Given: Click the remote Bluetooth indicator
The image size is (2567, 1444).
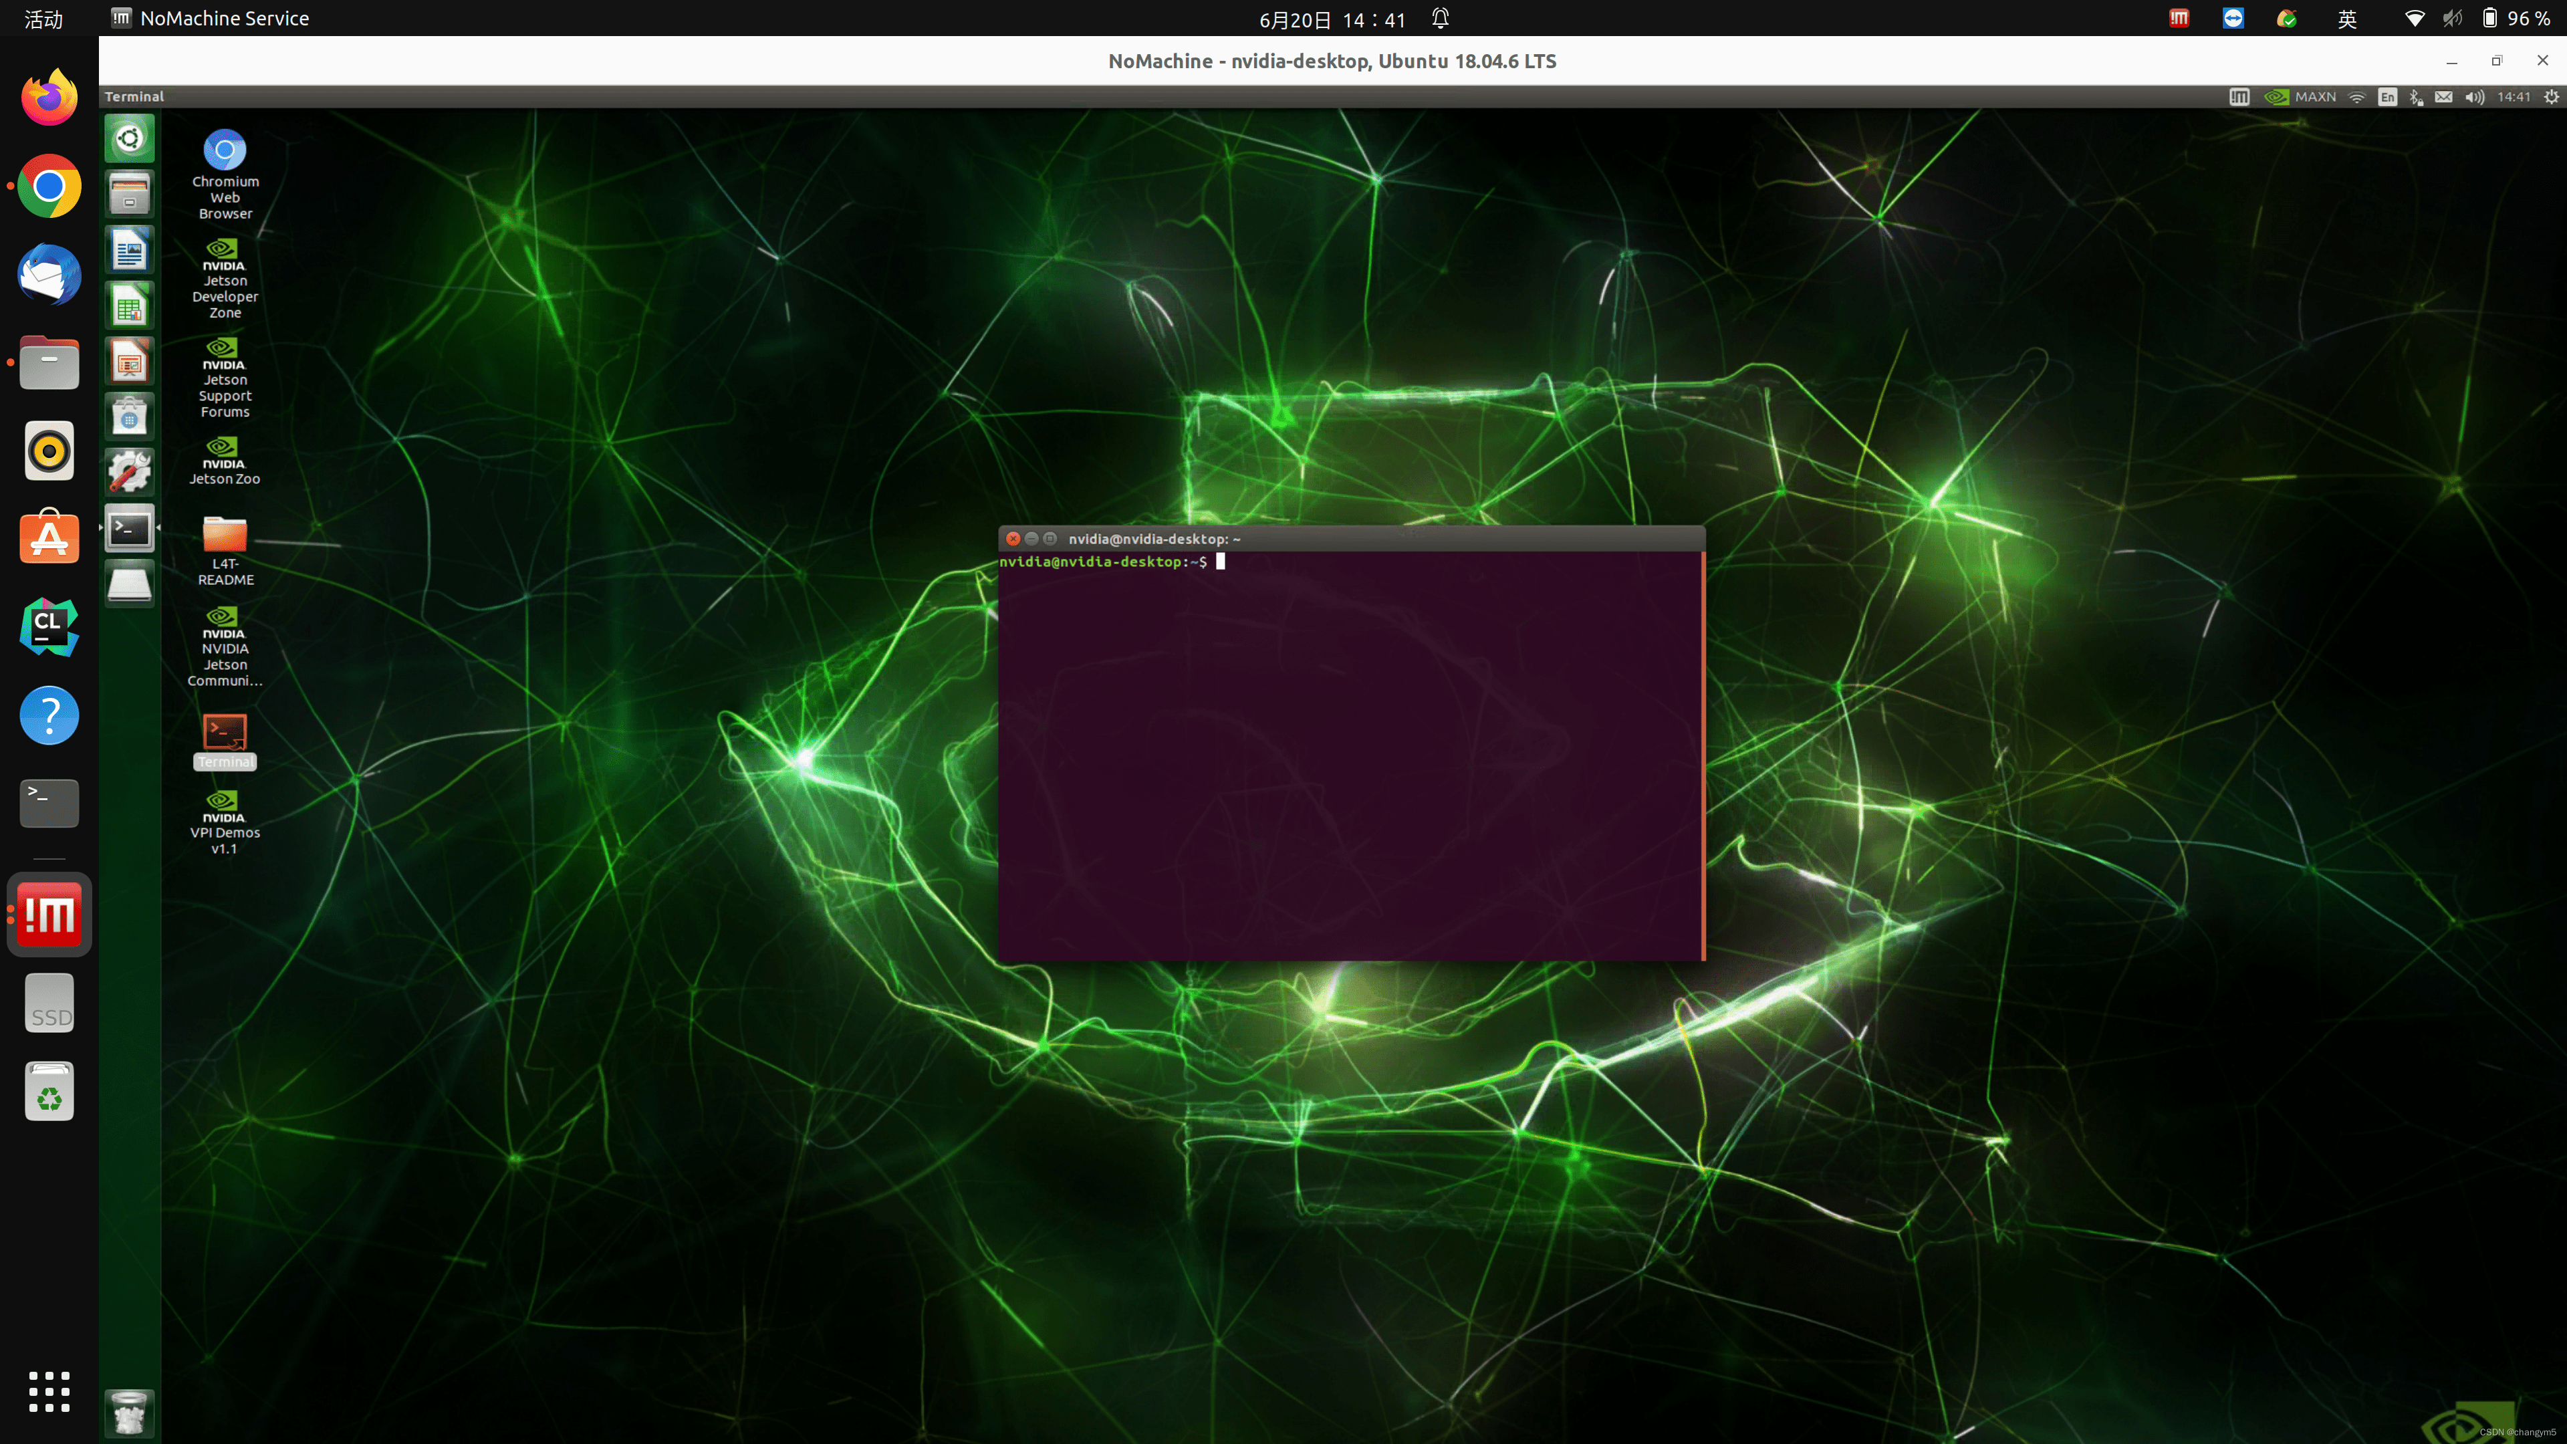Looking at the screenshot, I should click(x=2415, y=97).
